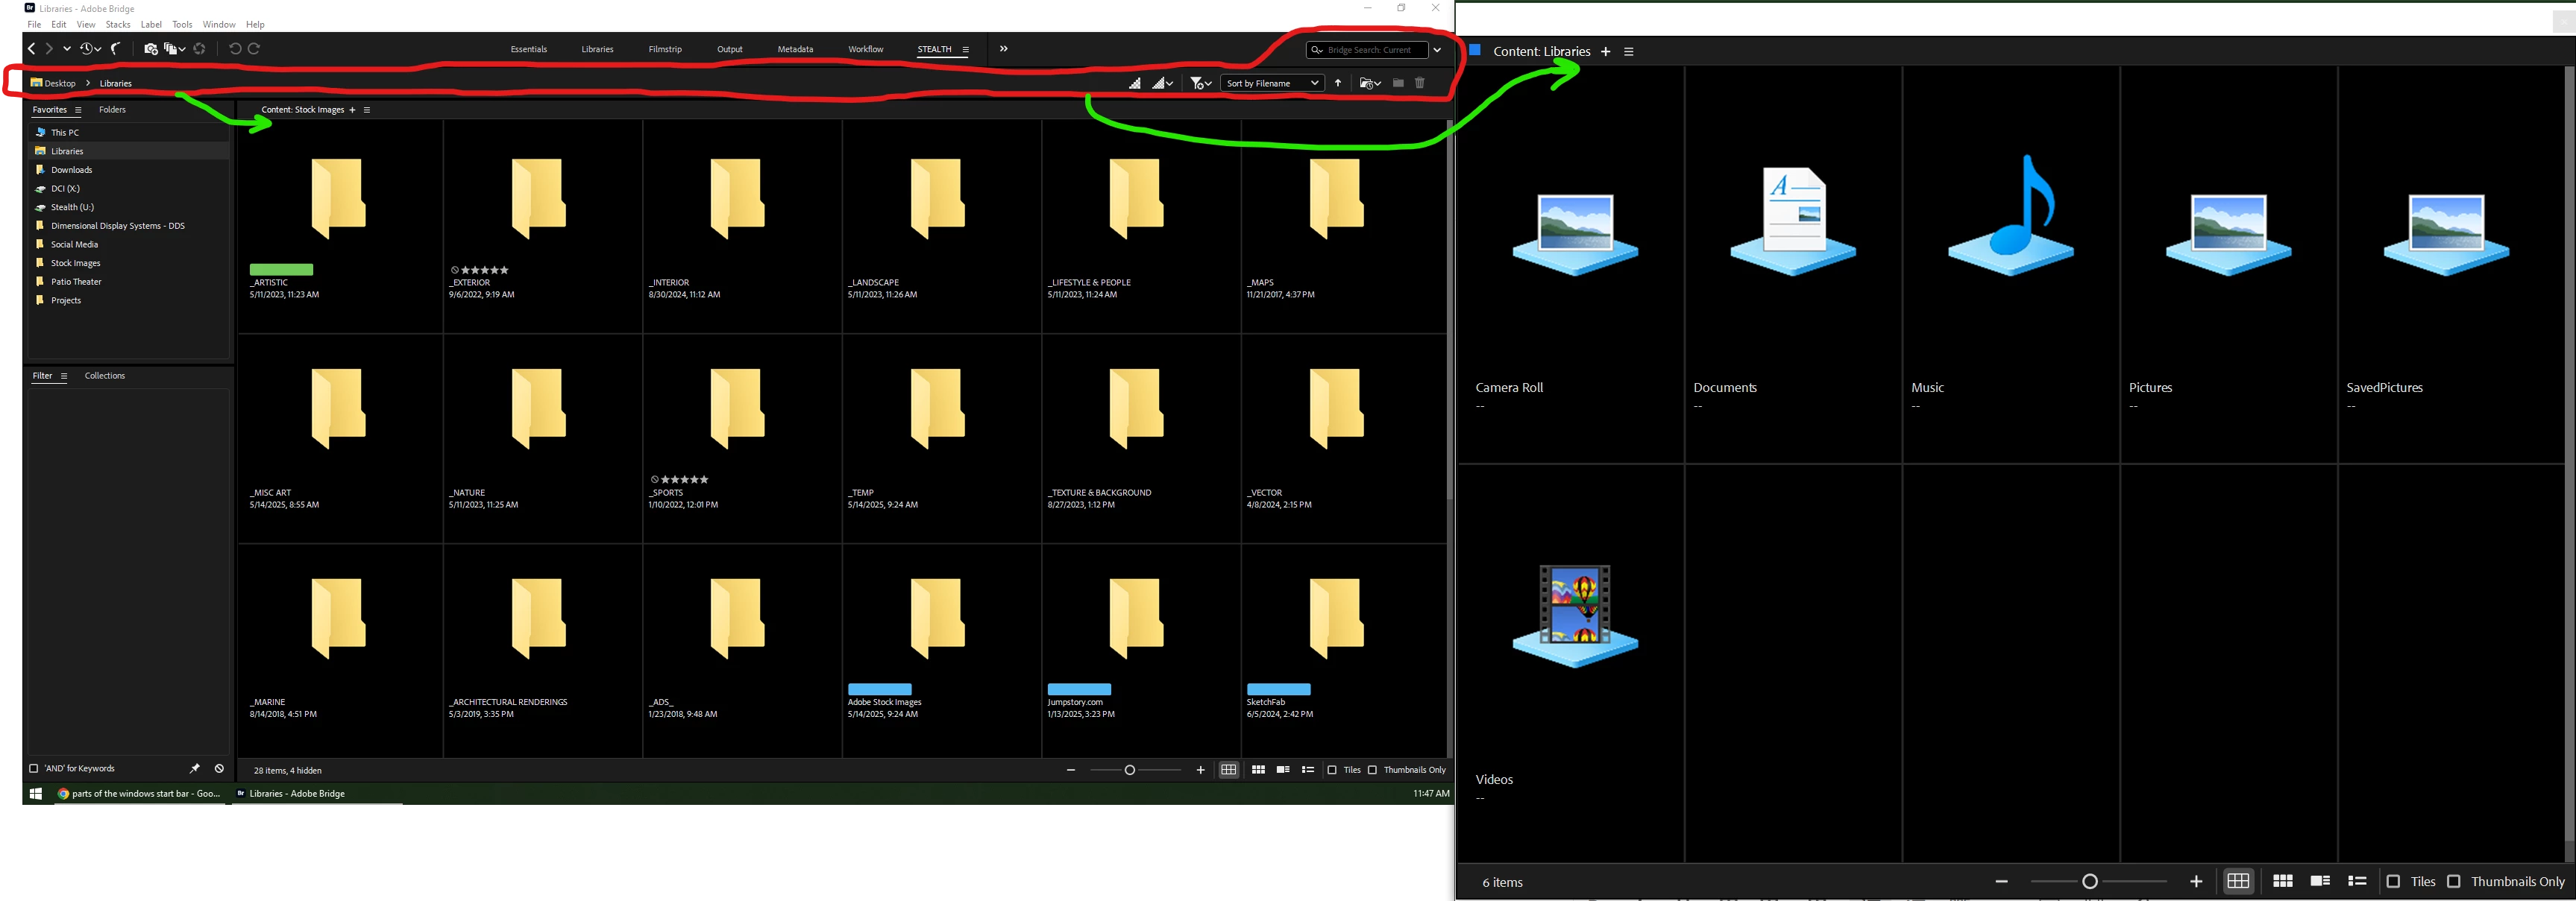The height and width of the screenshot is (901, 2576).
Task: Select Downloads in Favorites panel
Action: (x=71, y=170)
